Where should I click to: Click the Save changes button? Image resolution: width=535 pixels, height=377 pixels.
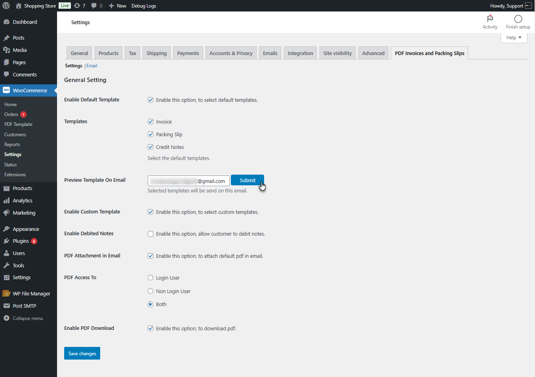point(82,353)
